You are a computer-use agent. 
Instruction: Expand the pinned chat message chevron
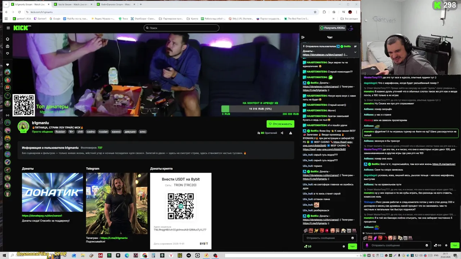pyautogui.click(x=355, y=52)
